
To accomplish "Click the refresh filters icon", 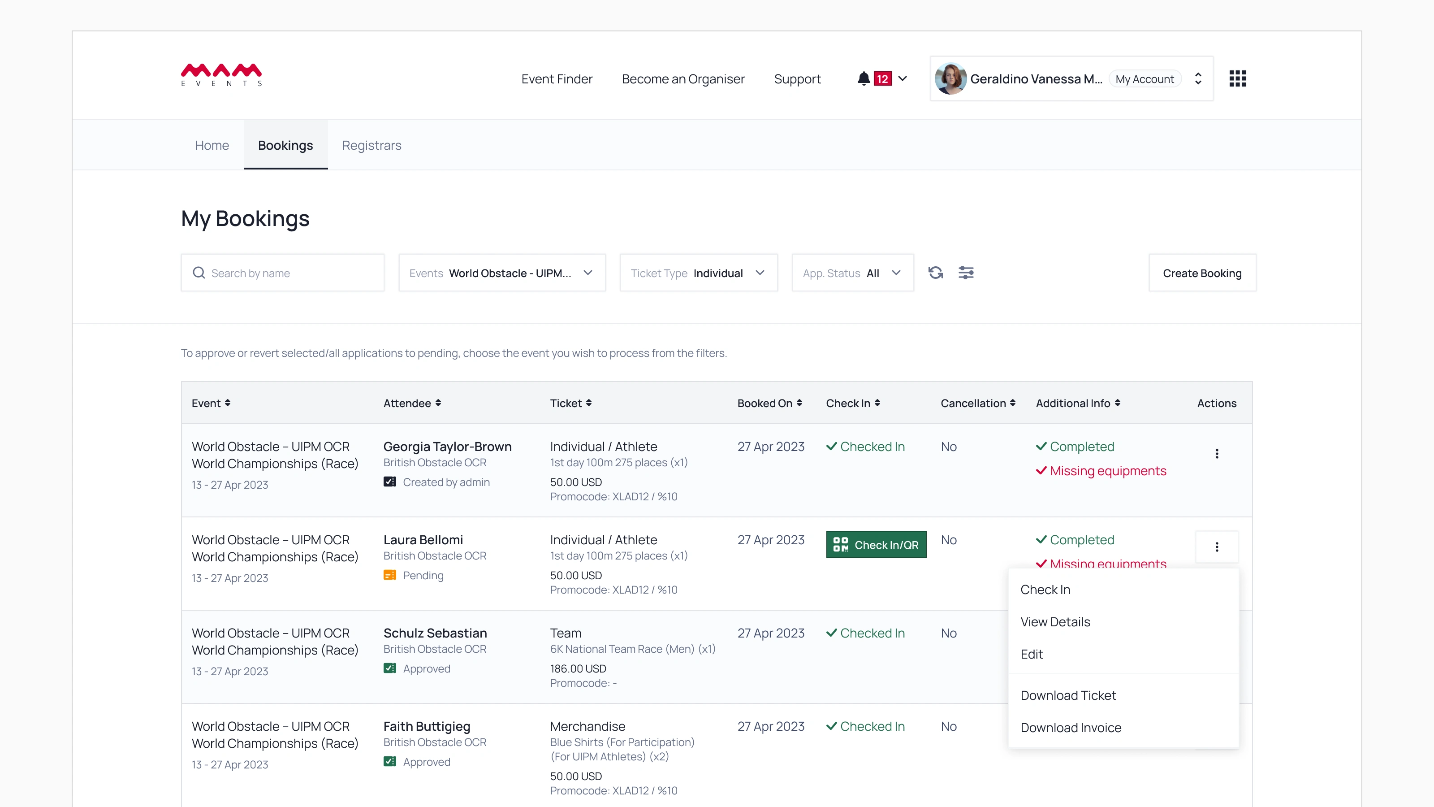I will (x=936, y=273).
